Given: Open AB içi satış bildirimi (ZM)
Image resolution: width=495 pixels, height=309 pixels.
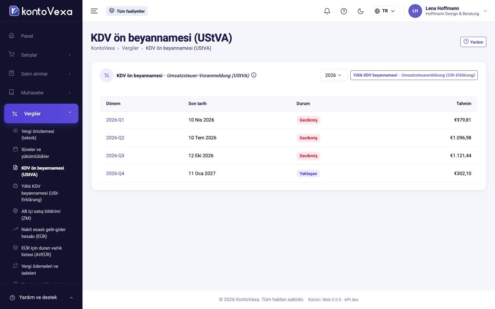Looking at the screenshot, I should [41, 215].
